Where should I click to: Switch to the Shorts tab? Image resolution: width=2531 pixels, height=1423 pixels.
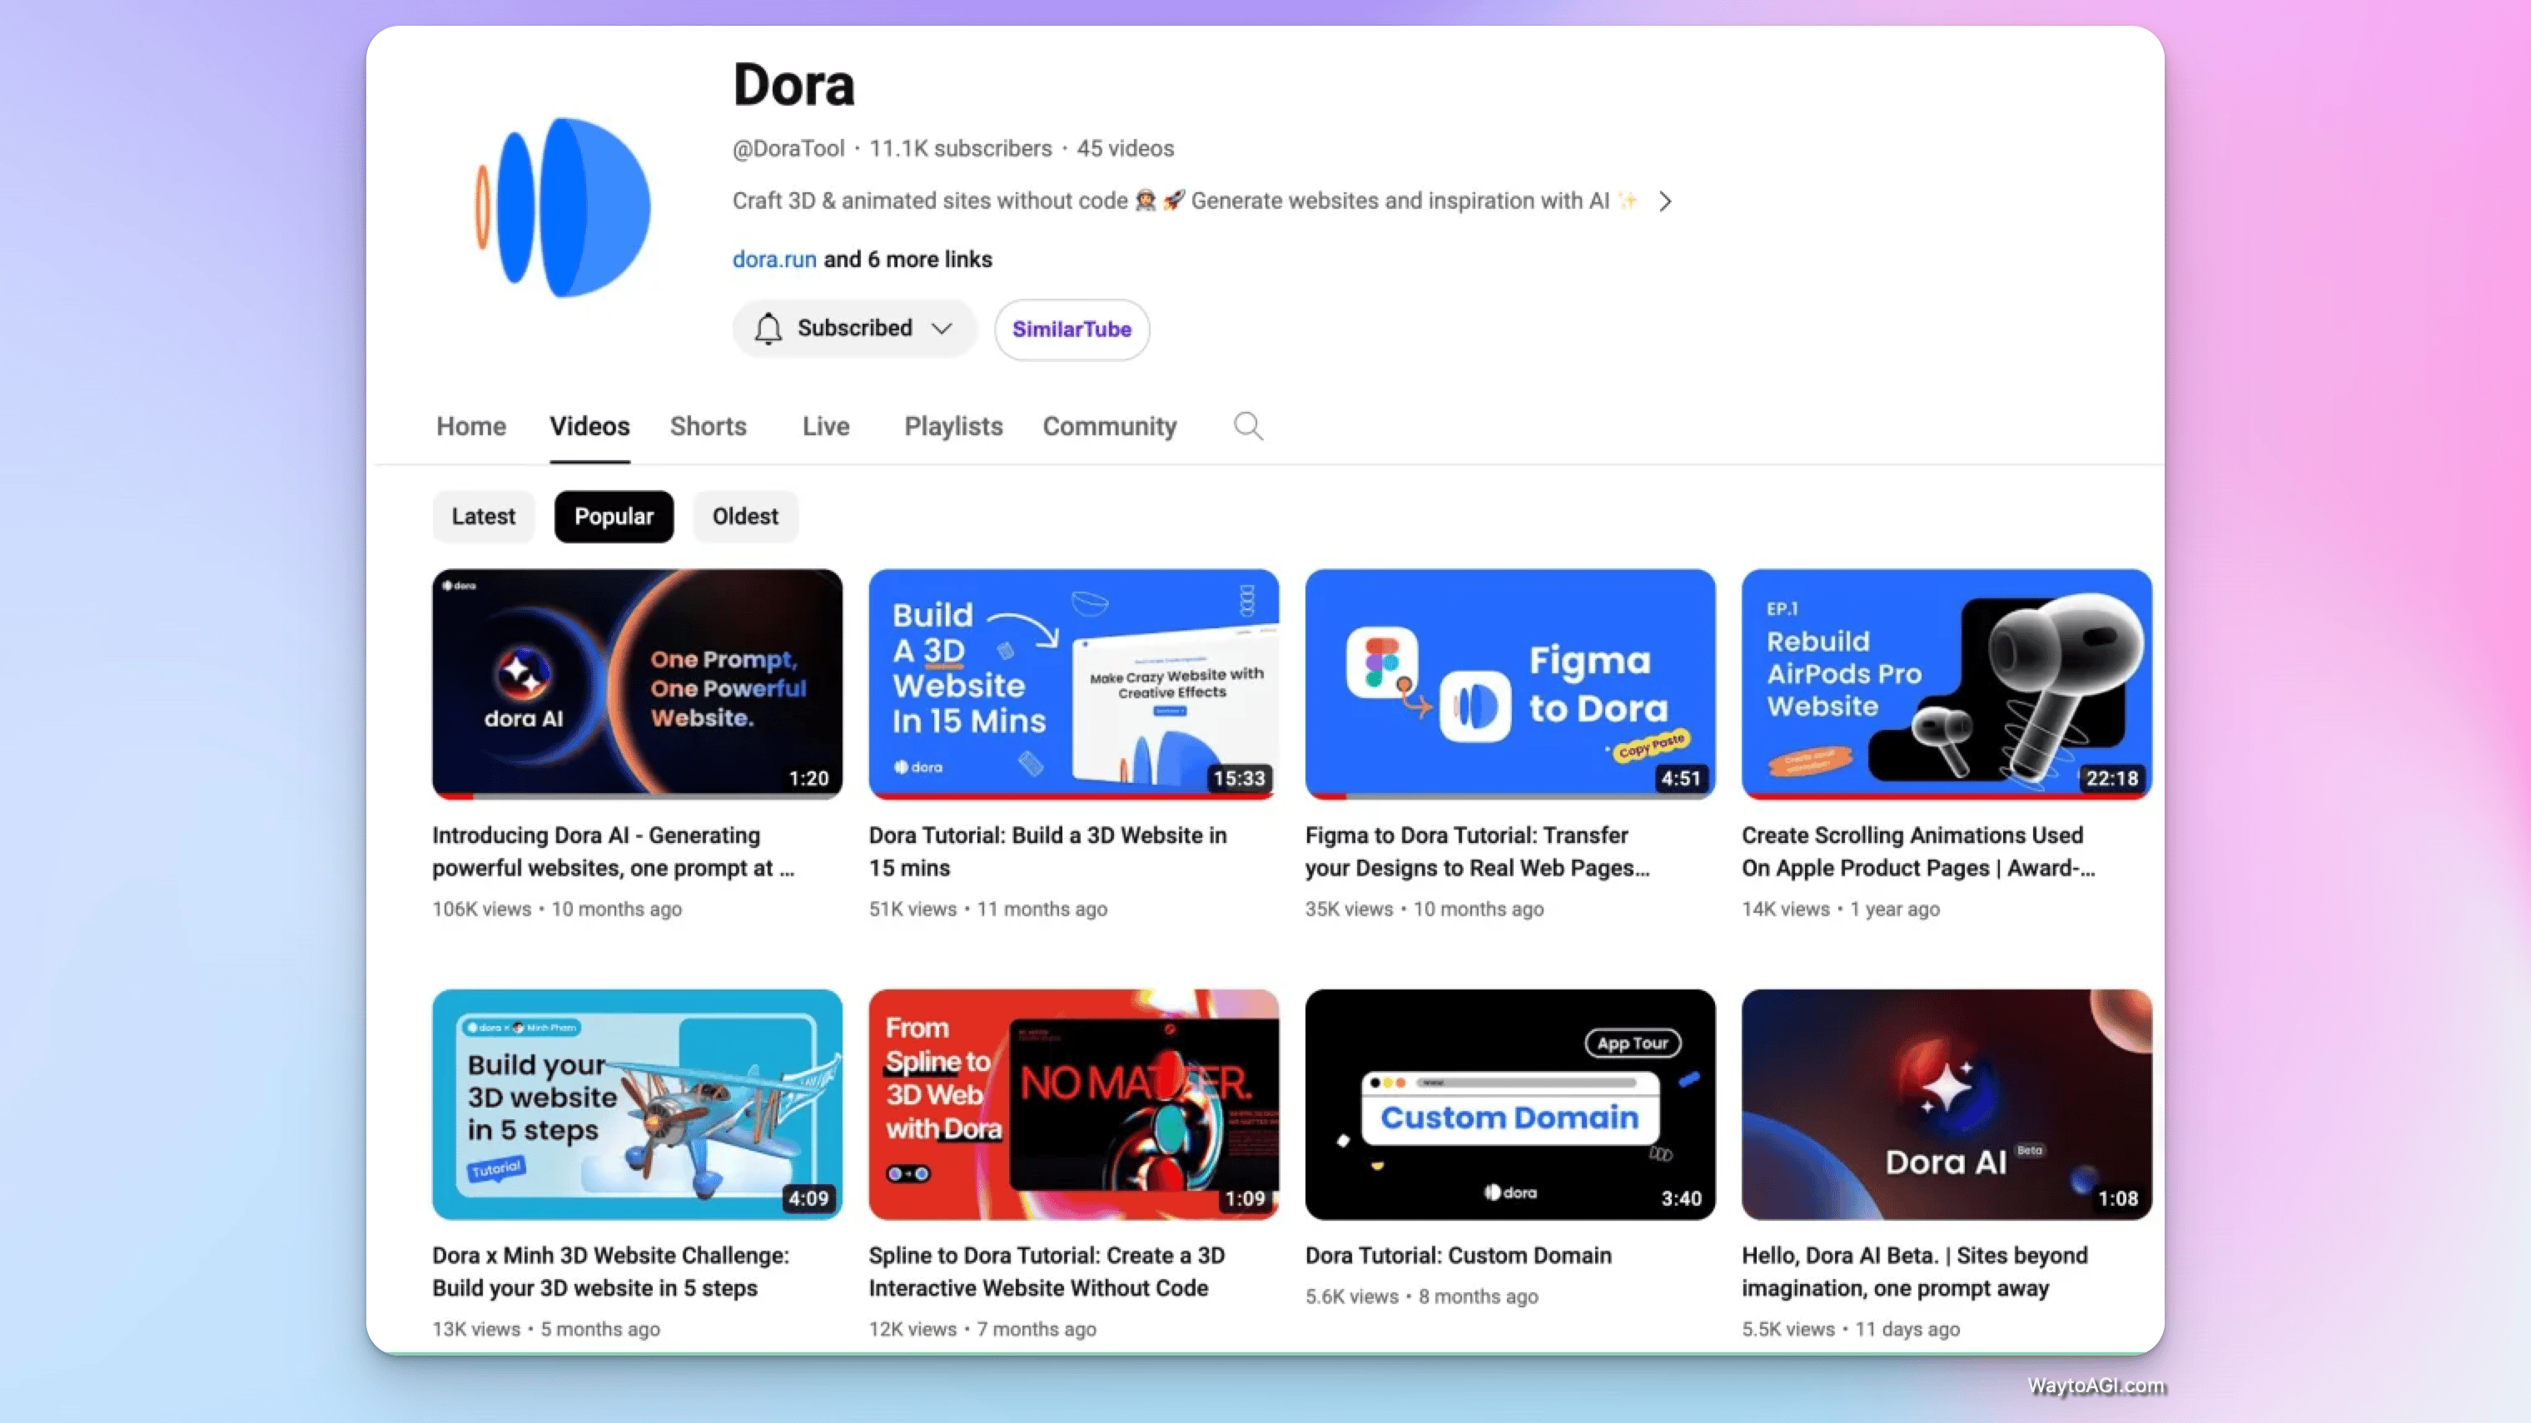708,426
